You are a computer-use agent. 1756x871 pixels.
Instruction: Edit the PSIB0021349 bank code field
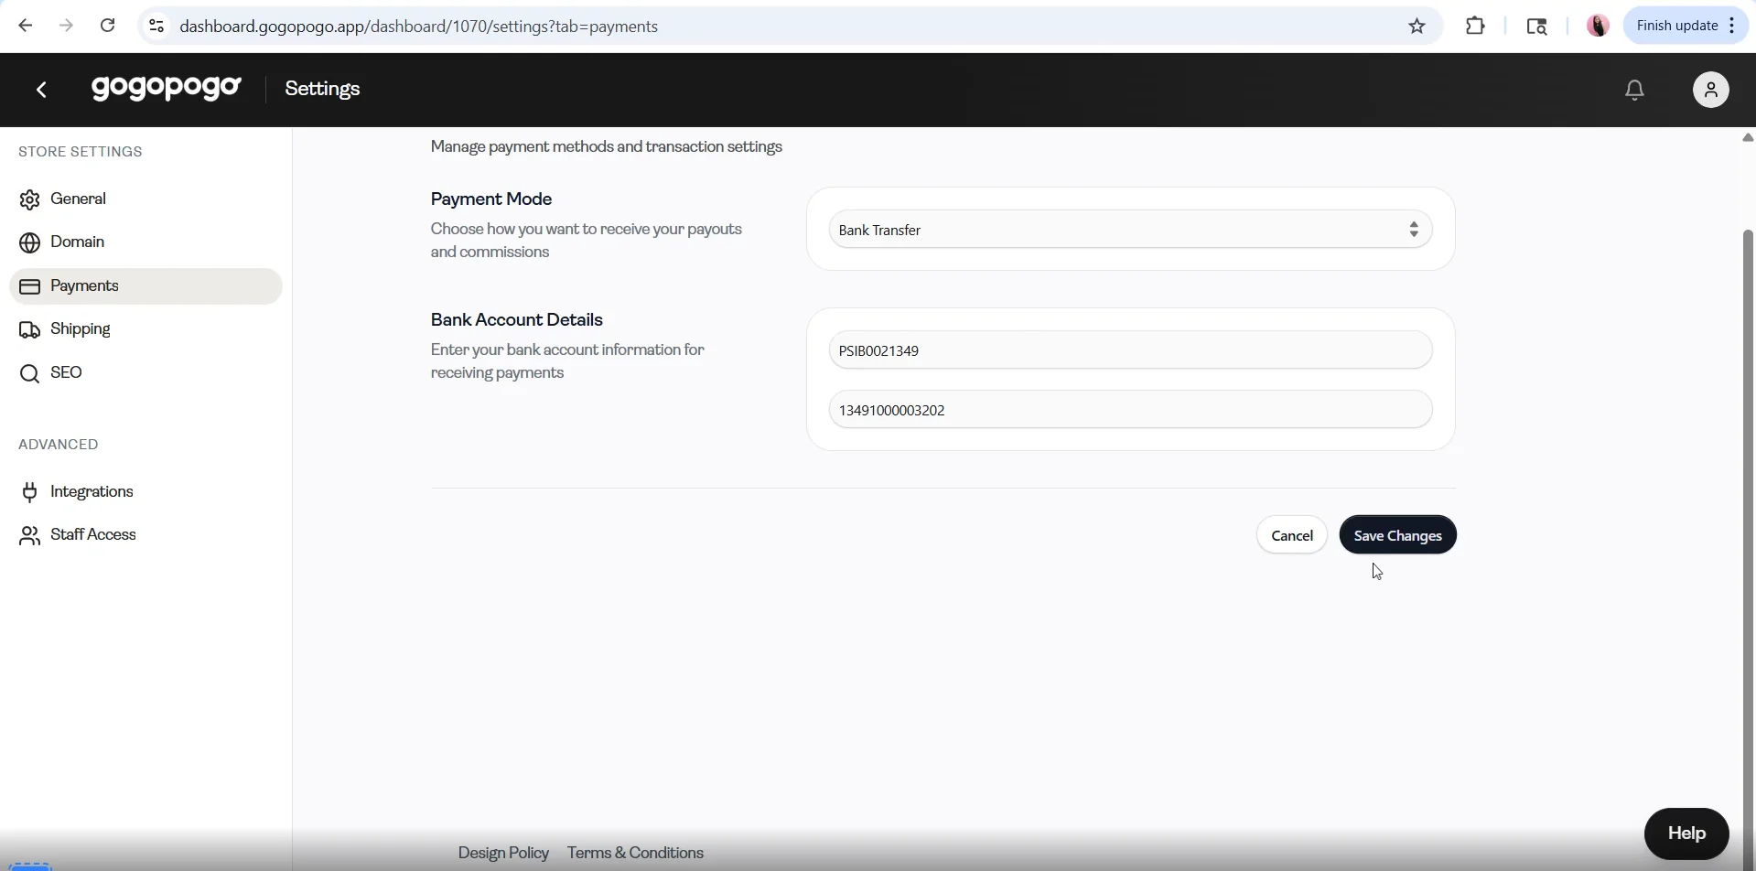click(1130, 350)
